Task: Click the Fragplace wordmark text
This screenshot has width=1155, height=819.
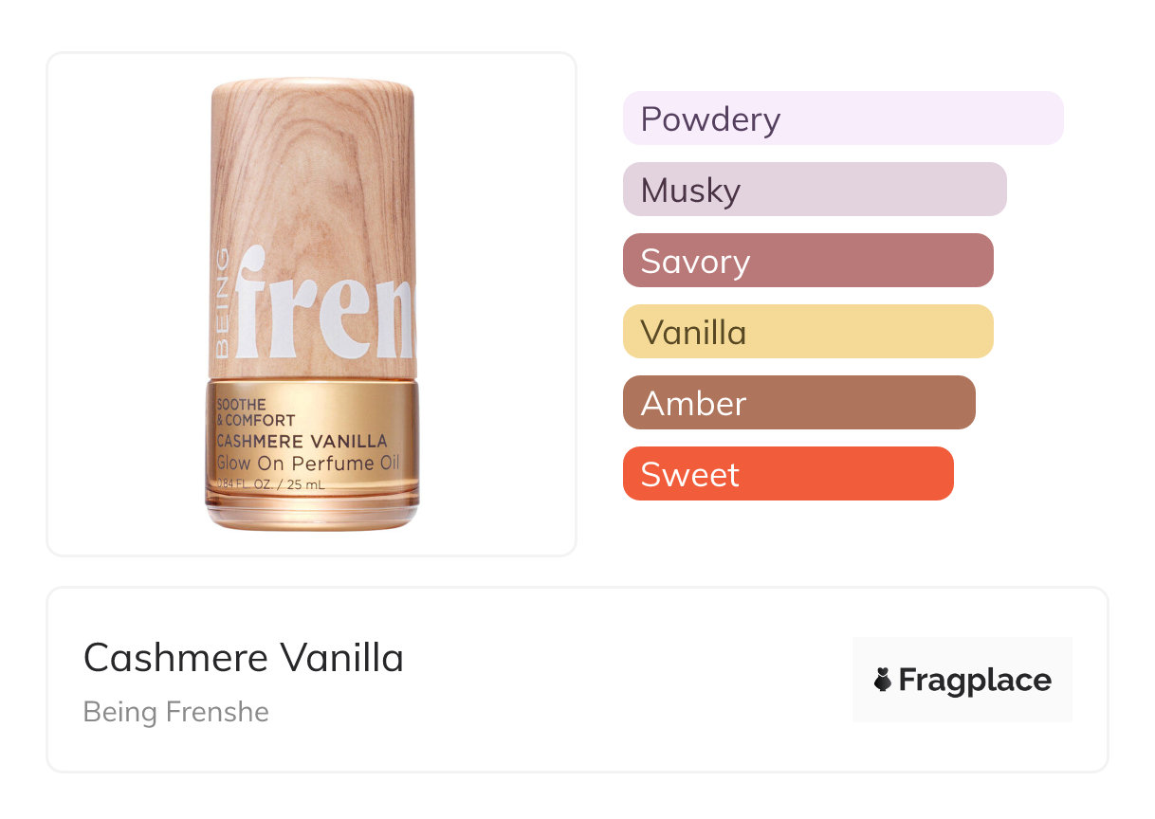Action: (975, 680)
